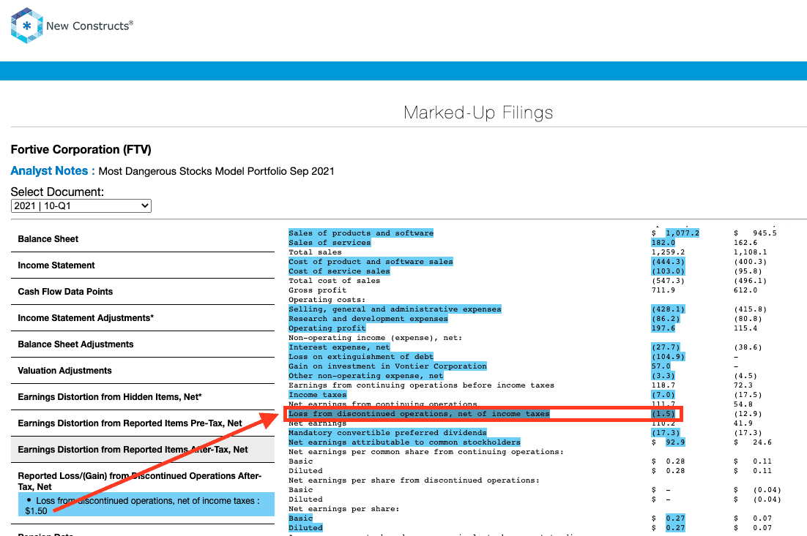Select the $1.50 discontinued operations loss data point
Viewport: 807px width, 536px height.
click(146, 506)
